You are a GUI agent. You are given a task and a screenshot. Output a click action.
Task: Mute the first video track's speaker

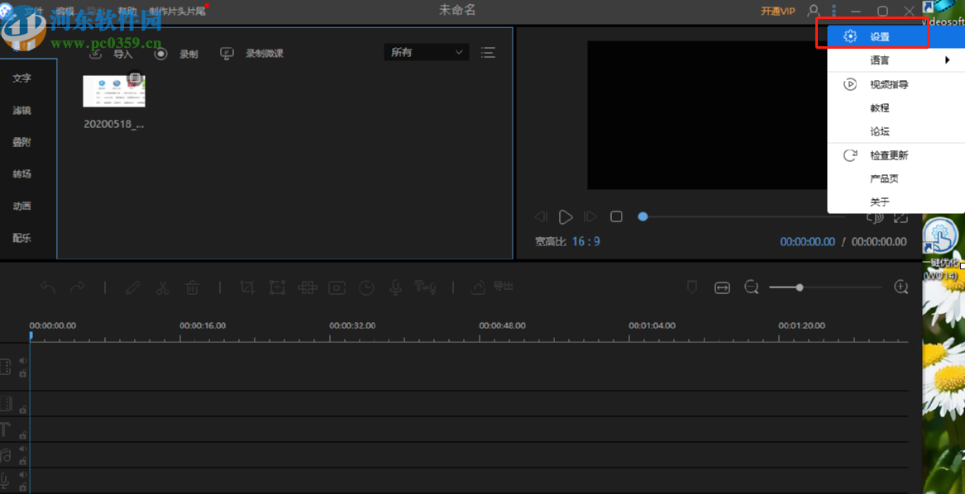pos(23,361)
